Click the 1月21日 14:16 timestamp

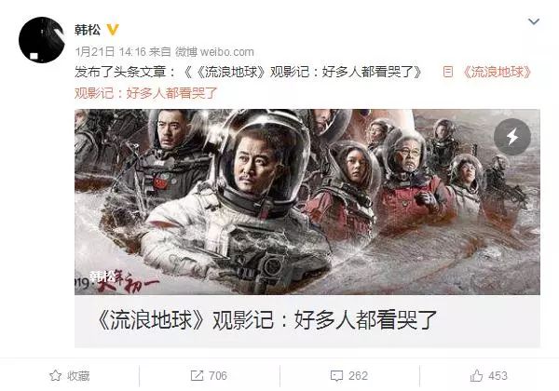click(111, 51)
